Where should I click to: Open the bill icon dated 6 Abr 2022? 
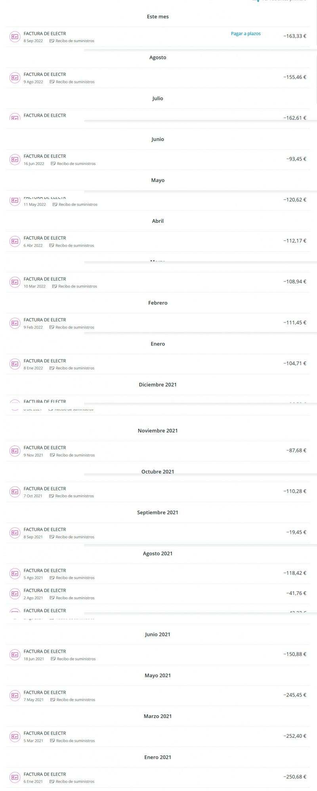coord(15,241)
